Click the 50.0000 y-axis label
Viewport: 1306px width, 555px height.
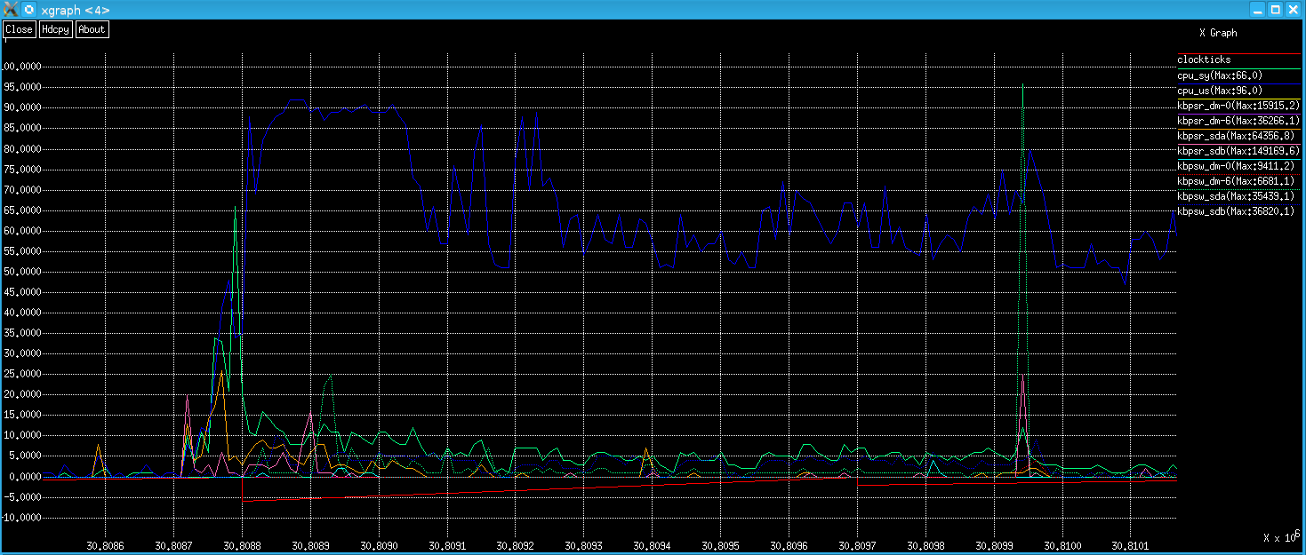click(x=21, y=272)
